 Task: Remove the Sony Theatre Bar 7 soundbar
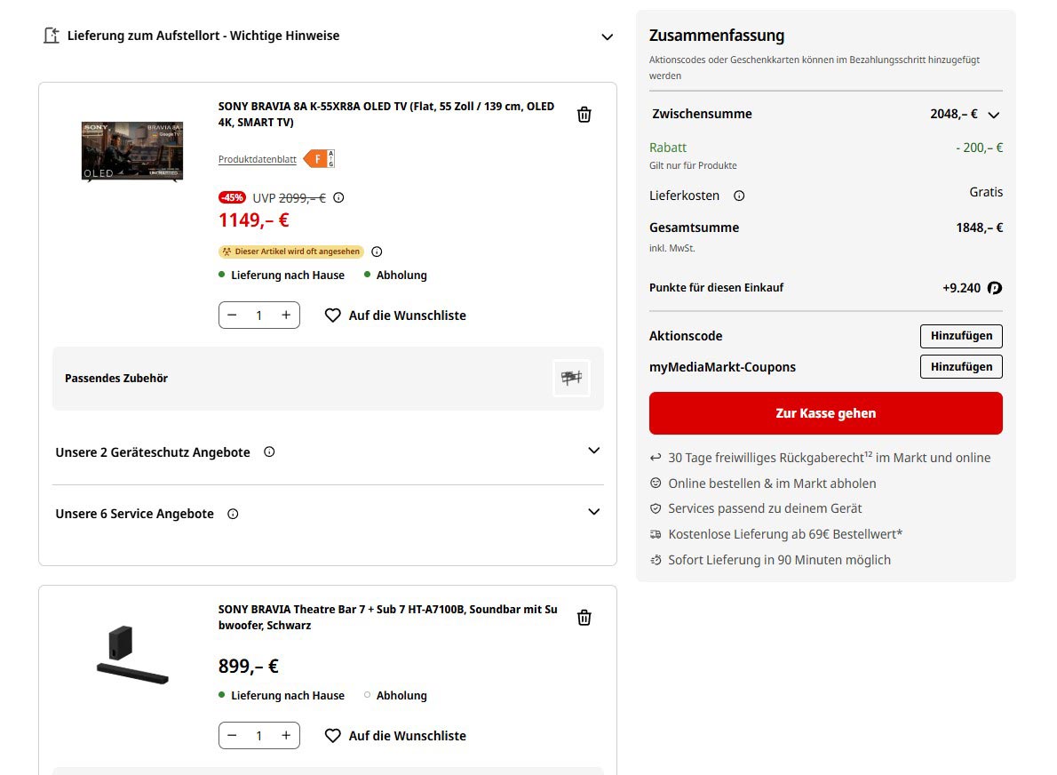(x=584, y=618)
